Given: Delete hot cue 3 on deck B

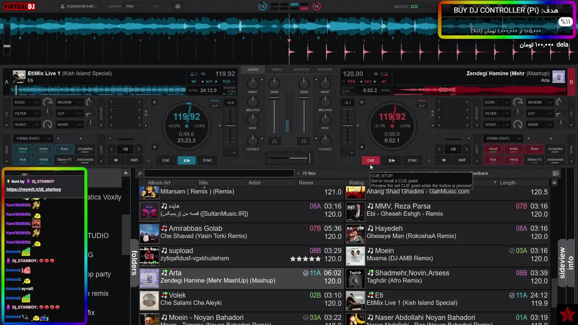Looking at the screenshot, I should 467,118.
